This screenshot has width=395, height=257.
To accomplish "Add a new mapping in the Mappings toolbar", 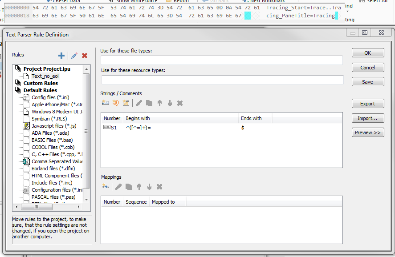I will (x=106, y=187).
